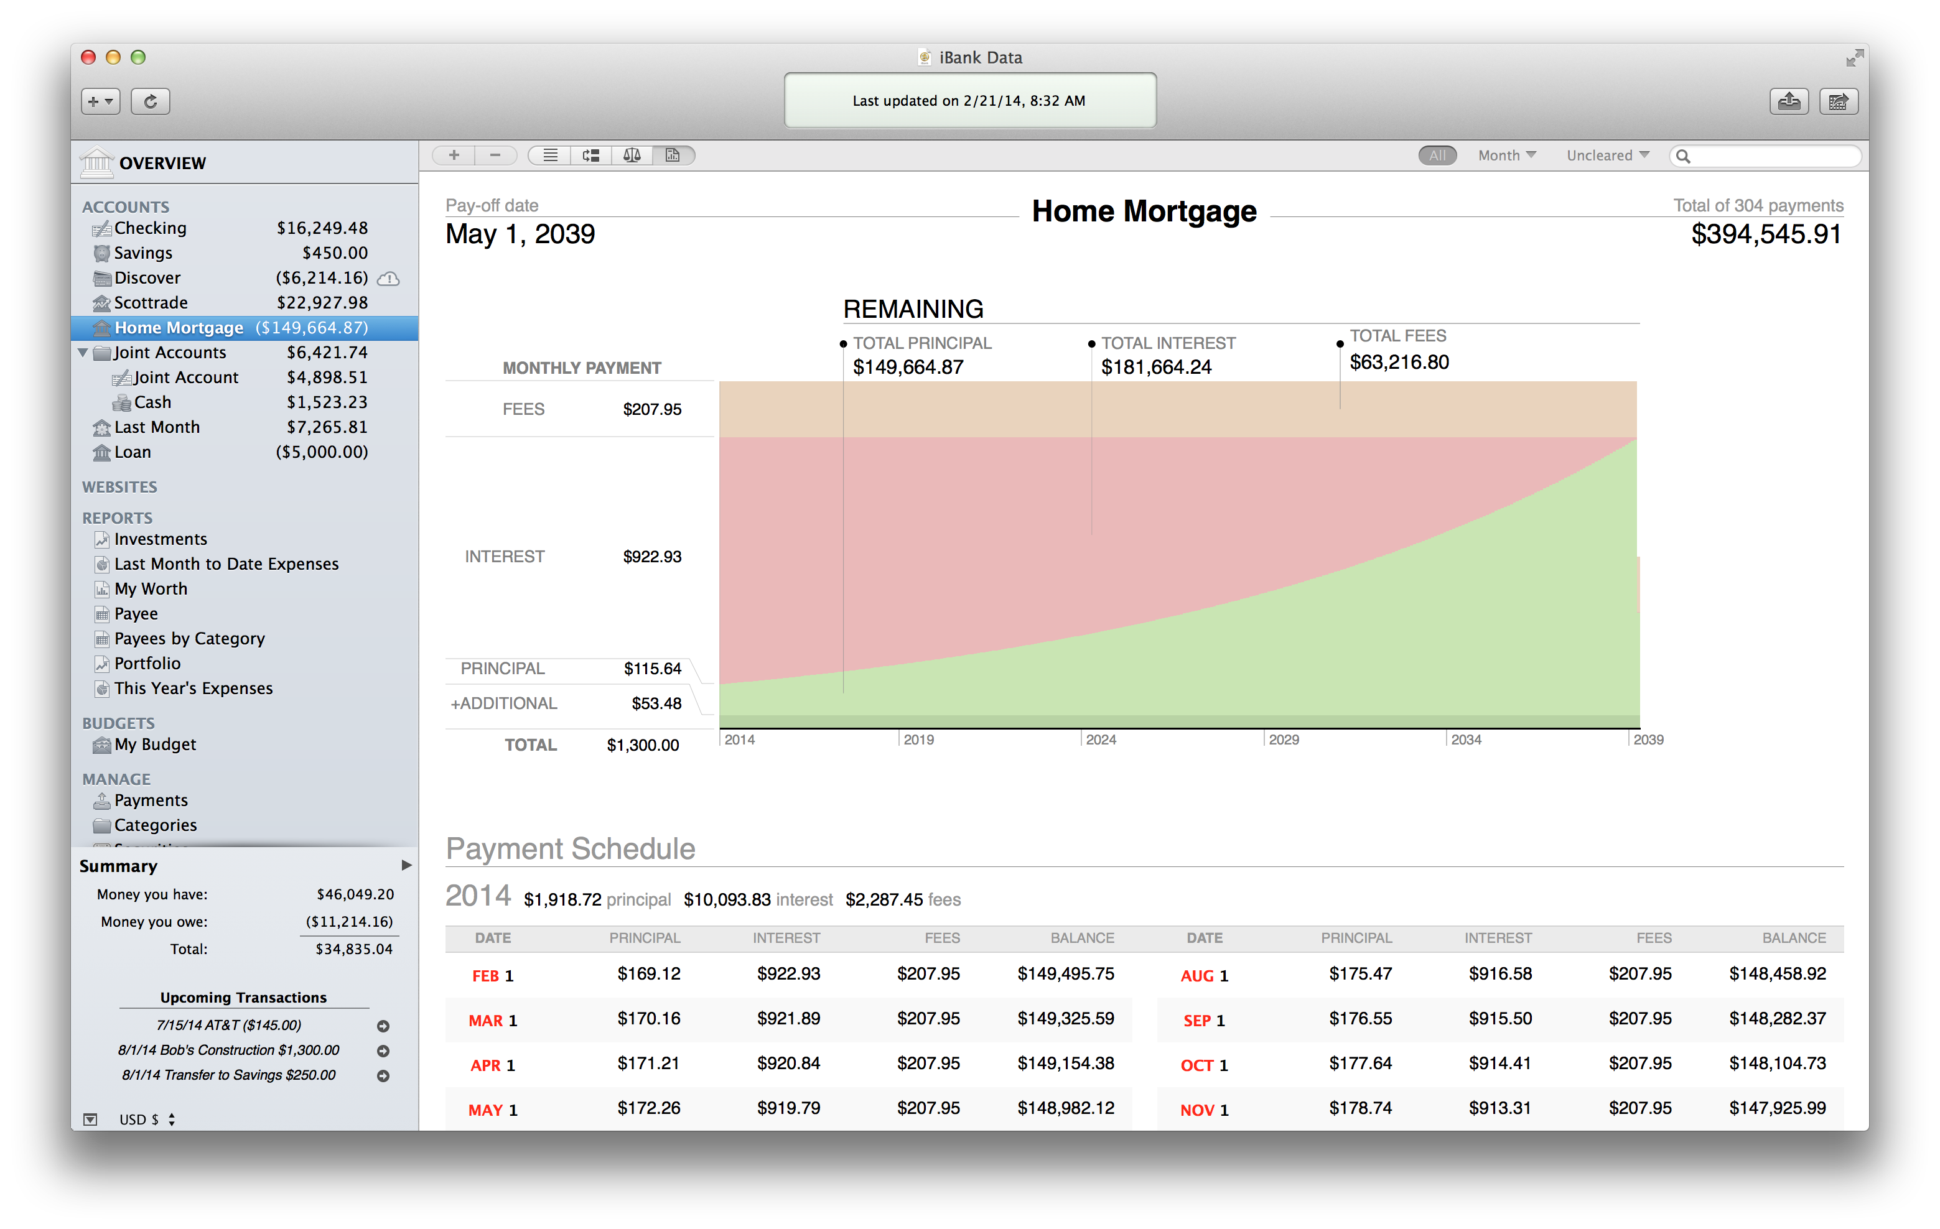Toggle the All filter pill
Screen dimensions: 1940x1229
pos(1437,155)
